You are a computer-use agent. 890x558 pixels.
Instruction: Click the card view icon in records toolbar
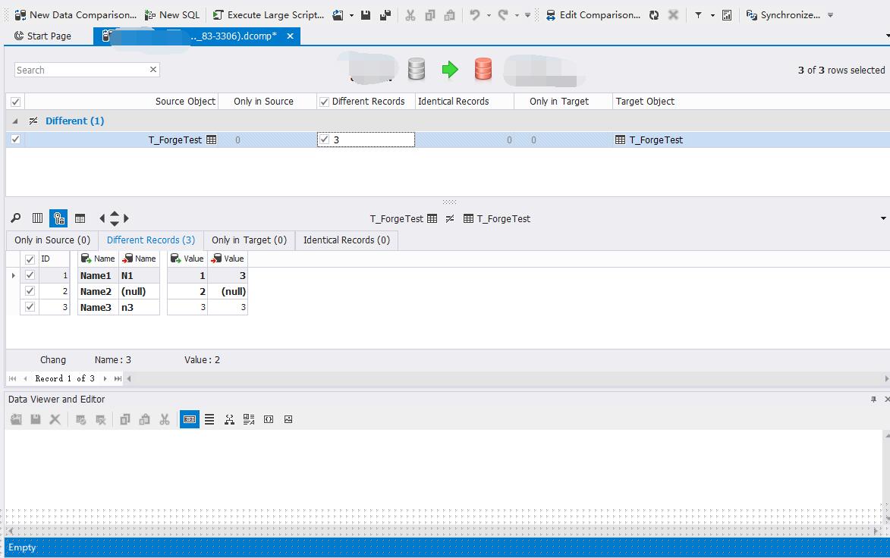80,218
